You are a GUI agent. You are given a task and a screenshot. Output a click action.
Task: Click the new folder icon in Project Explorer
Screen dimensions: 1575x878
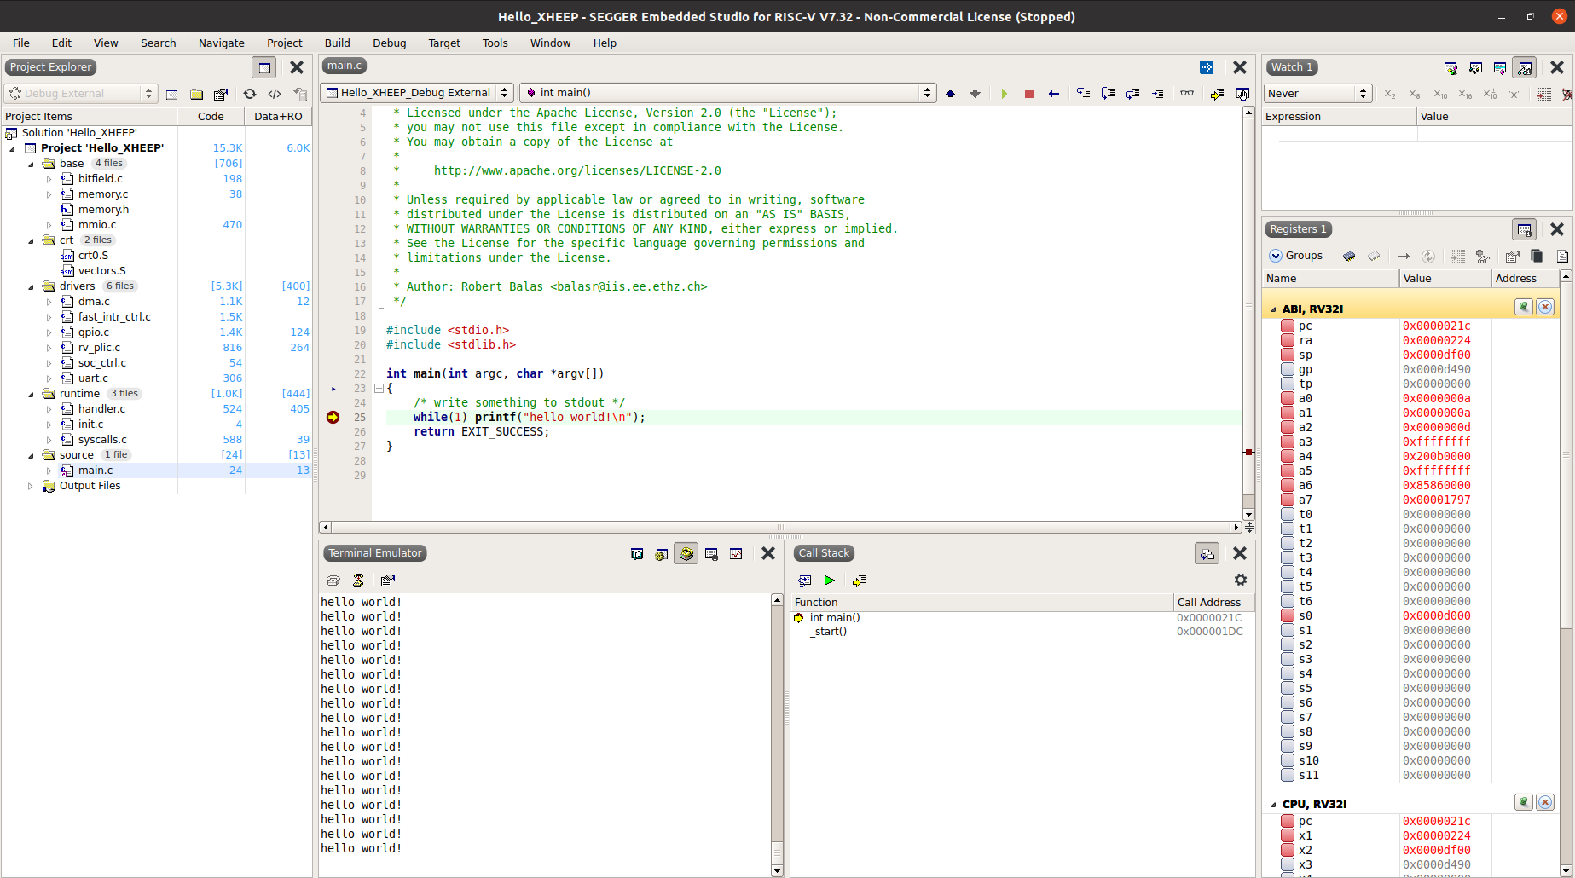196,94
